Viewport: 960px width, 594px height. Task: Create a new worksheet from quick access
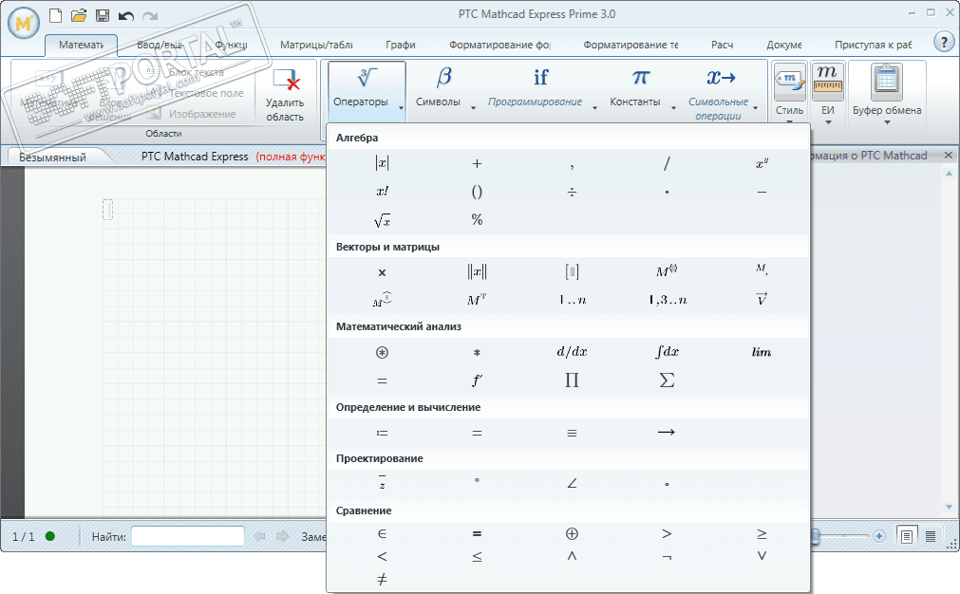pos(55,16)
